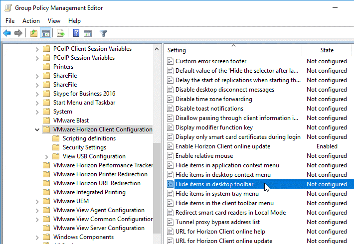Select Delay the start of replications setting
Viewport: 354px width, 244px height.
pyautogui.click(x=238, y=80)
